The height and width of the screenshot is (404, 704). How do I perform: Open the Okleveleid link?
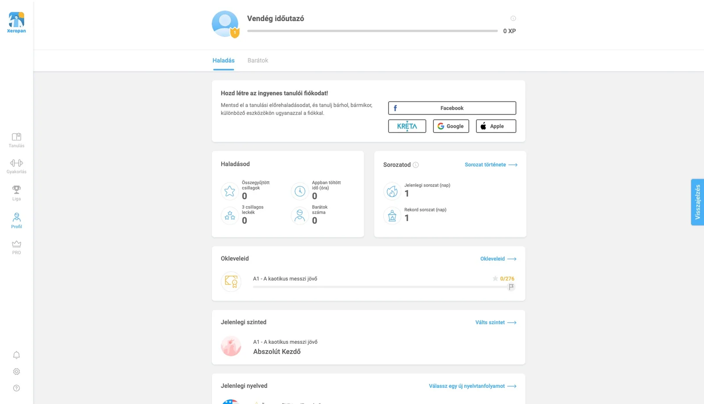498,259
